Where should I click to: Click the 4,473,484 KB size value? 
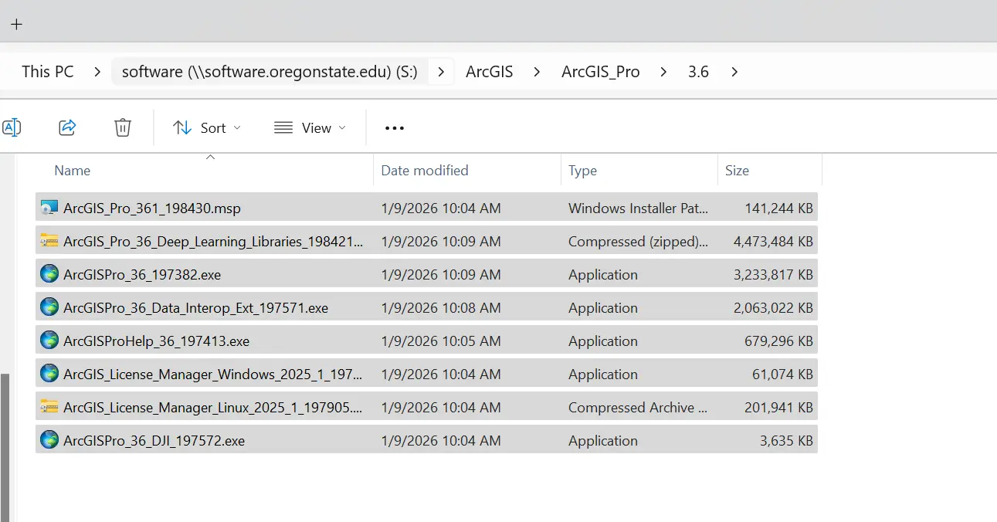click(x=773, y=241)
